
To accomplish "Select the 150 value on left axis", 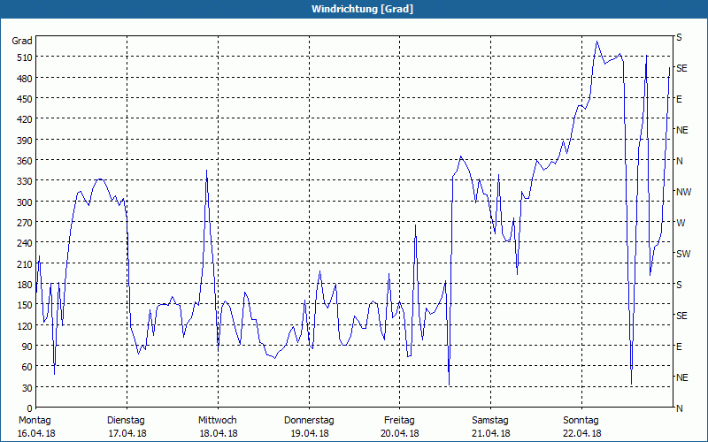I will coord(25,305).
